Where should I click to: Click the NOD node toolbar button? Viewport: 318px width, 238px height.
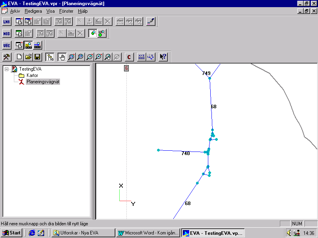[x=7, y=33]
